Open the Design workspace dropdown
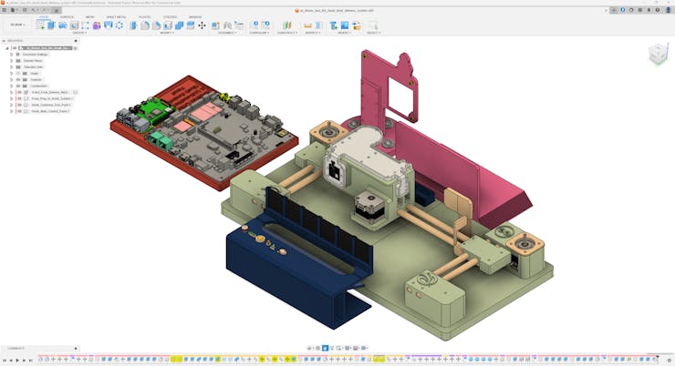 coord(17,25)
